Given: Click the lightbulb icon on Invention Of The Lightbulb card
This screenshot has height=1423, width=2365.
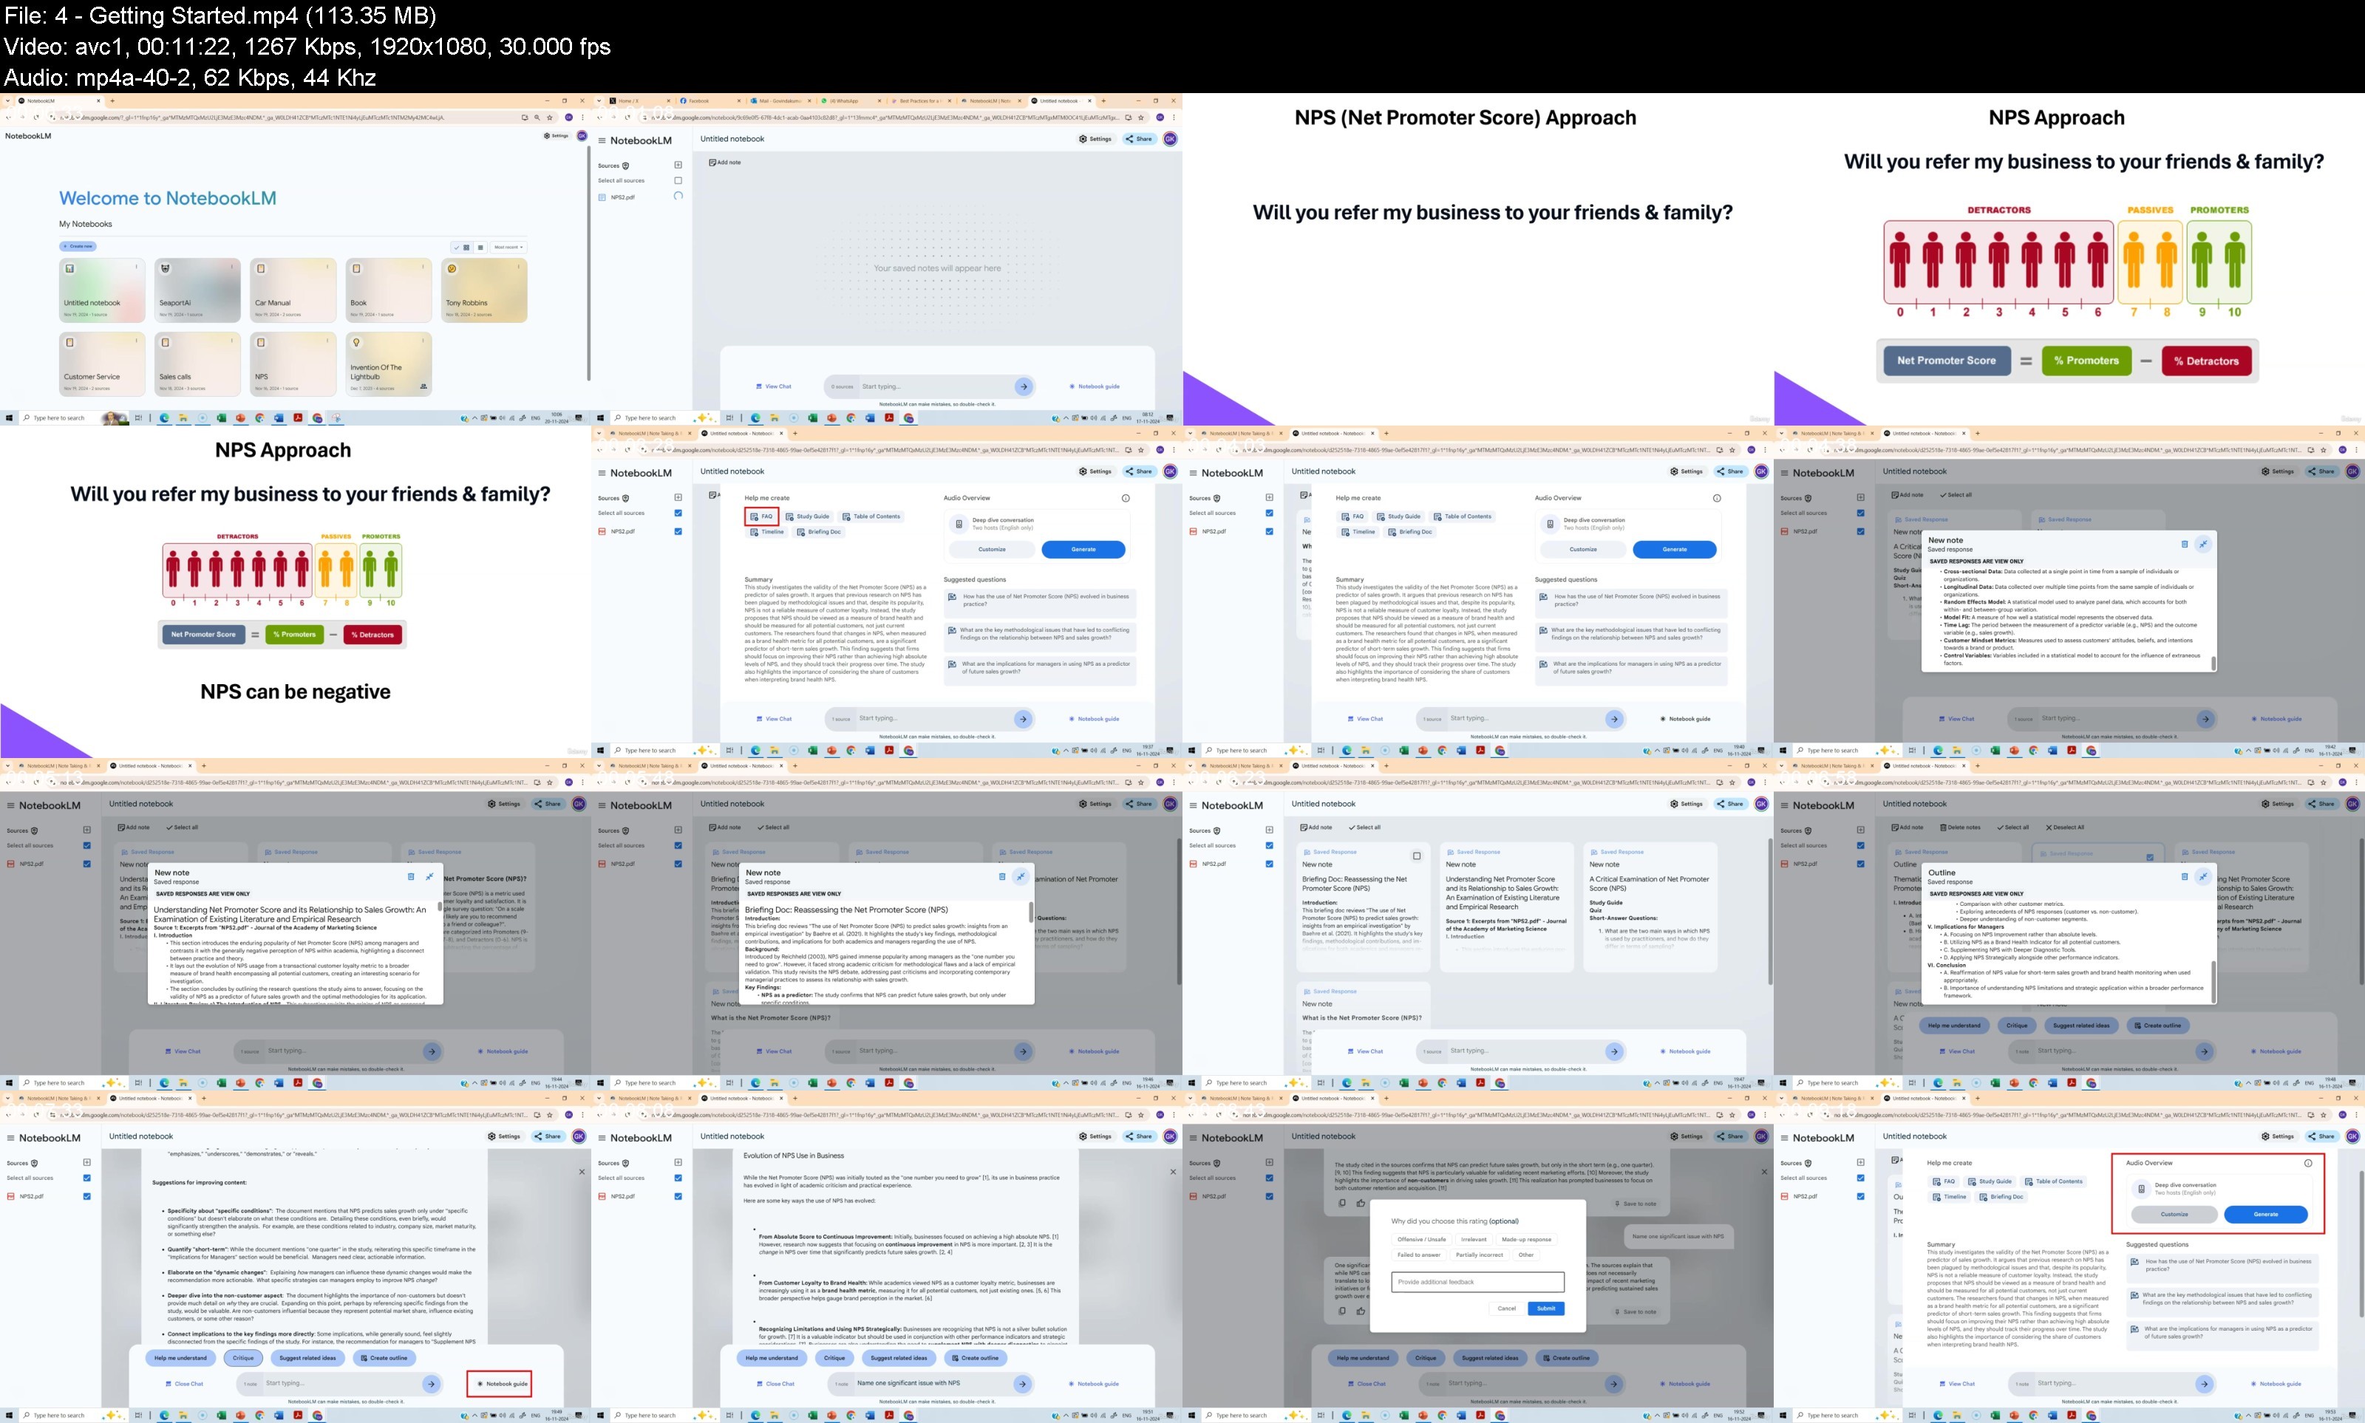Looking at the screenshot, I should pyautogui.click(x=355, y=342).
